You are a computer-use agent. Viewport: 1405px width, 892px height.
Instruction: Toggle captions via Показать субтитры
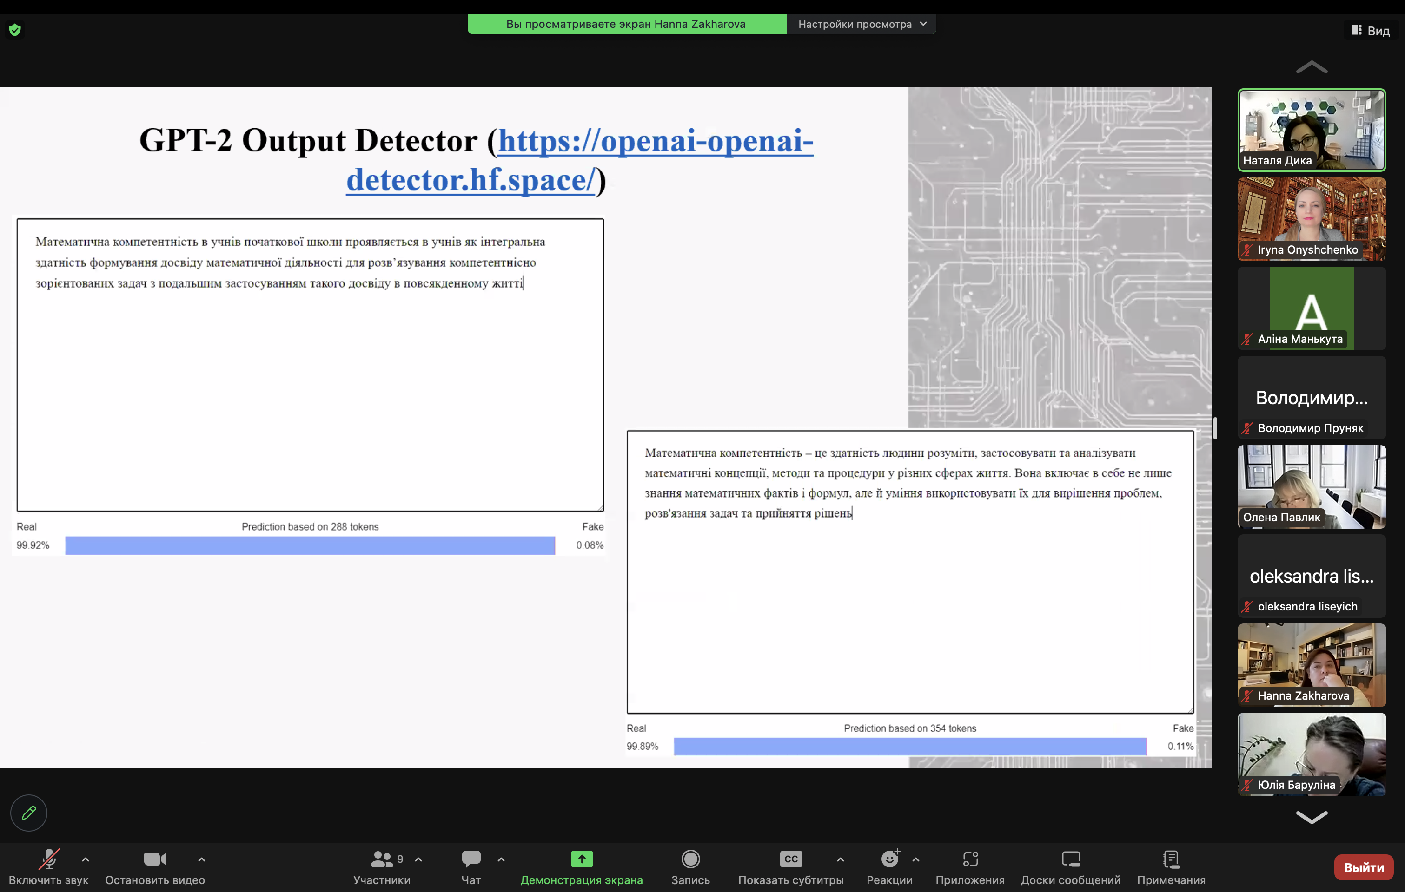pos(791,859)
